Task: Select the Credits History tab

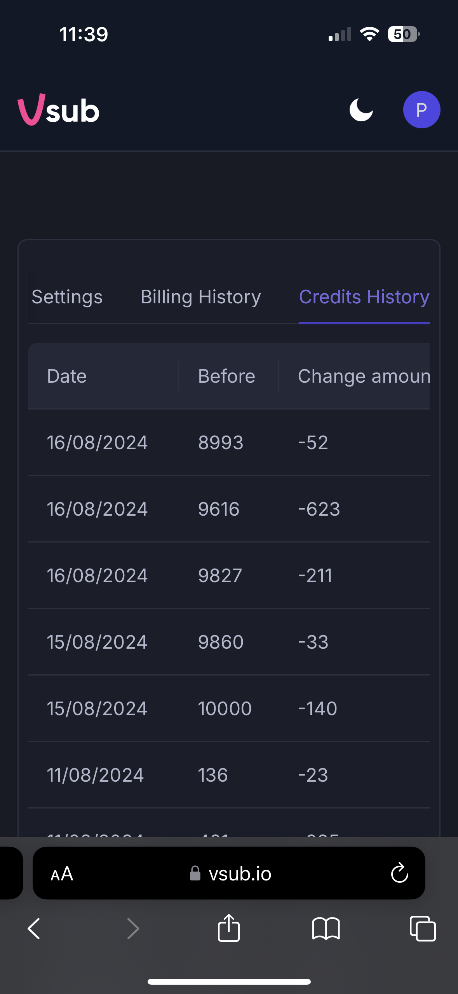Action: point(364,297)
